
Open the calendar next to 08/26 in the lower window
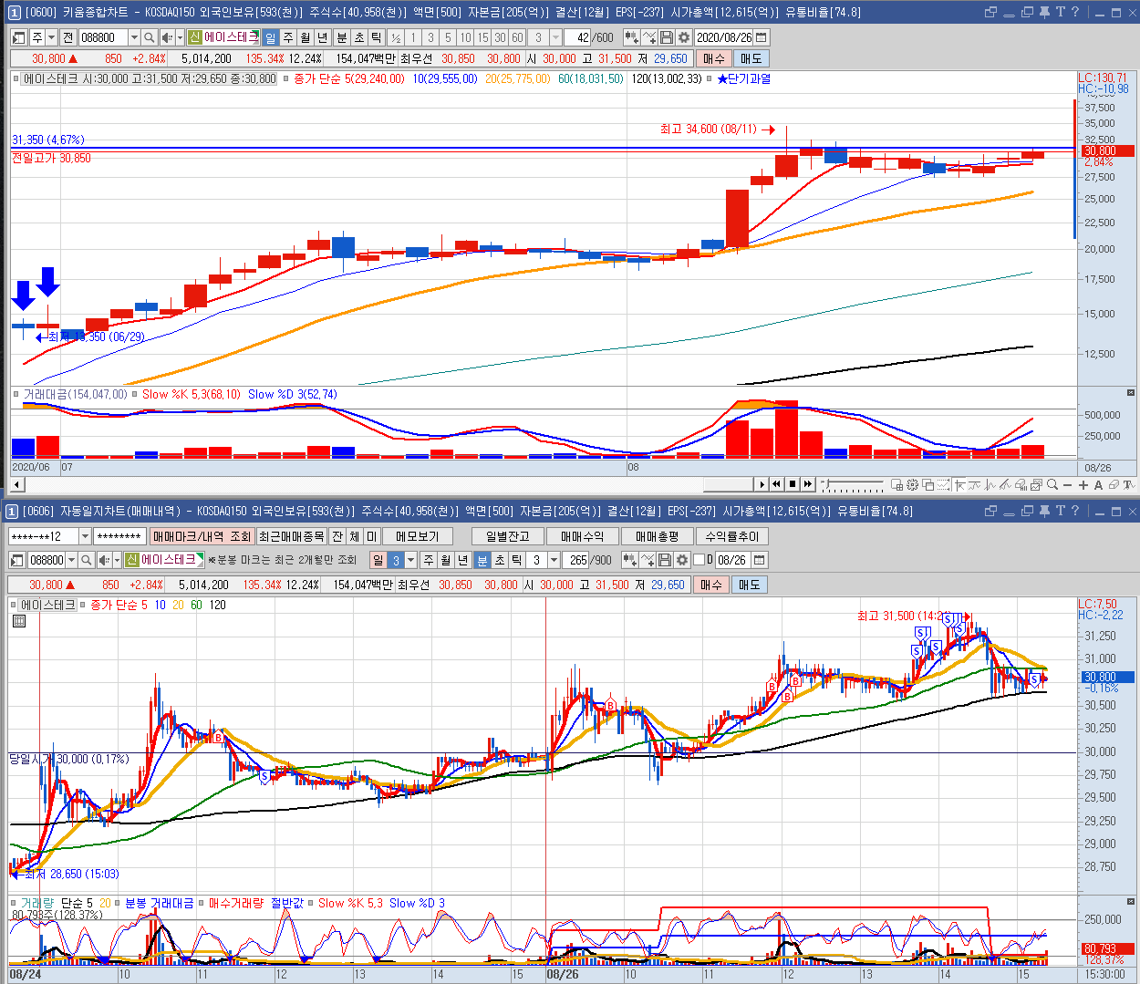point(760,560)
